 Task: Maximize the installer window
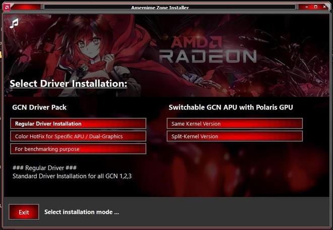pyautogui.click(x=315, y=7)
